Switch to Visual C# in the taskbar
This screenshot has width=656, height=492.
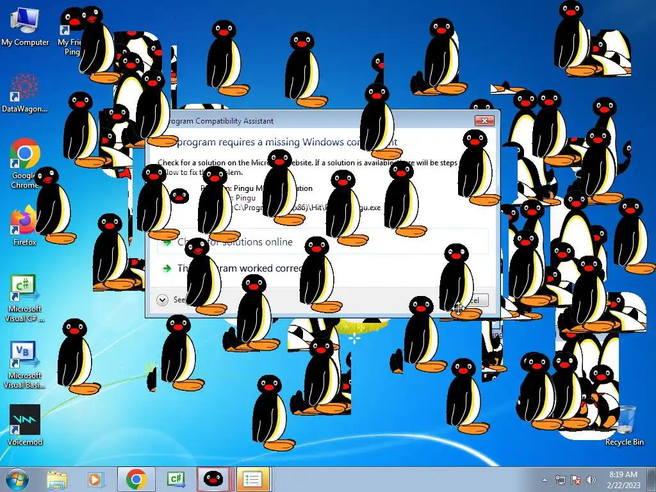point(176,479)
